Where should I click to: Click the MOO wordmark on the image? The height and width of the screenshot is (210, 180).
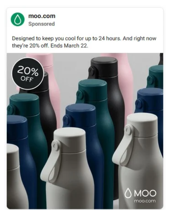[x=145, y=193]
